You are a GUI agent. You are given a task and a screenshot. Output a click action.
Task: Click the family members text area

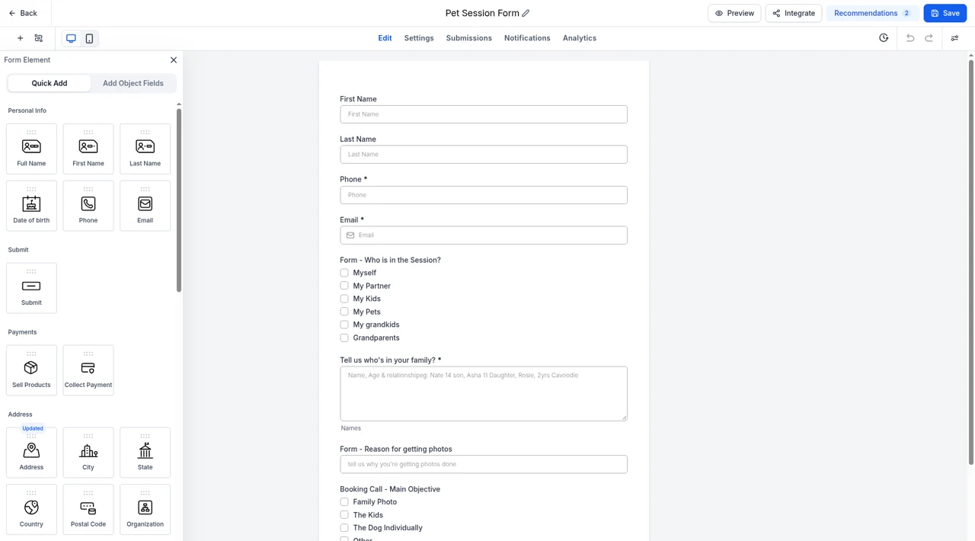point(484,394)
